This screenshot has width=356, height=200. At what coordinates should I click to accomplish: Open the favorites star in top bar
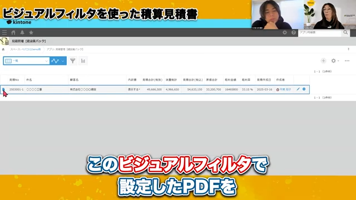pos(31,32)
